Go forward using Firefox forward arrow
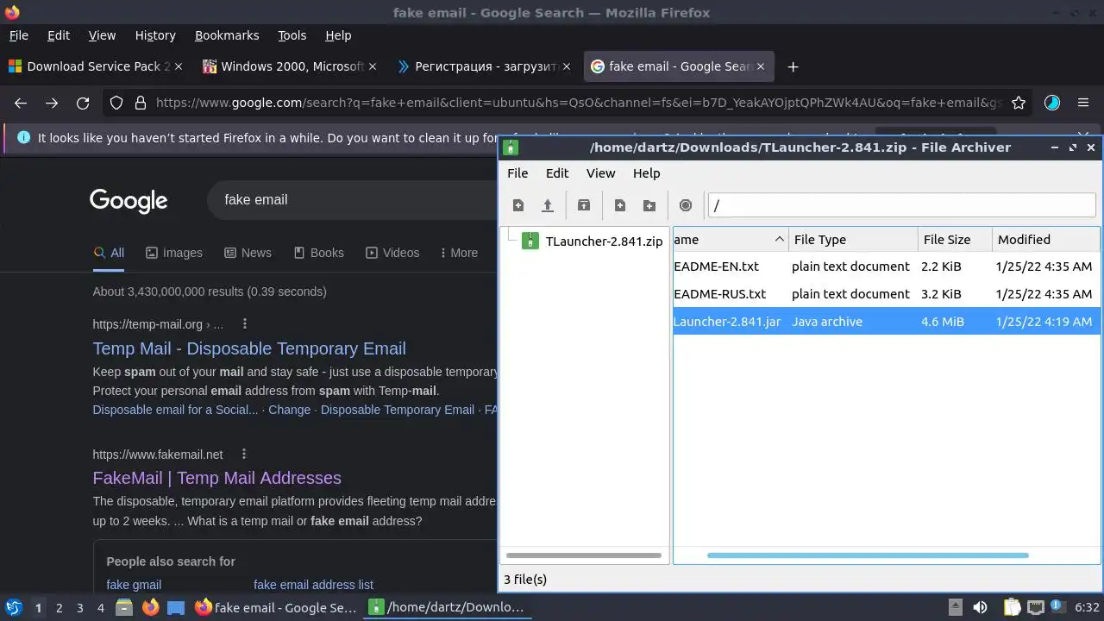The width and height of the screenshot is (1104, 621). [x=52, y=103]
